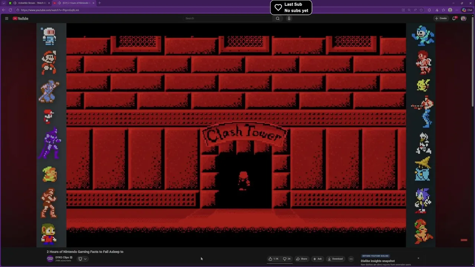
Task: Share this video
Action: tap(302, 259)
